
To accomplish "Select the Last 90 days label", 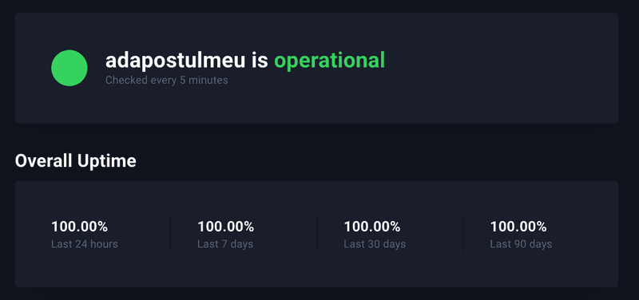I will (521, 244).
